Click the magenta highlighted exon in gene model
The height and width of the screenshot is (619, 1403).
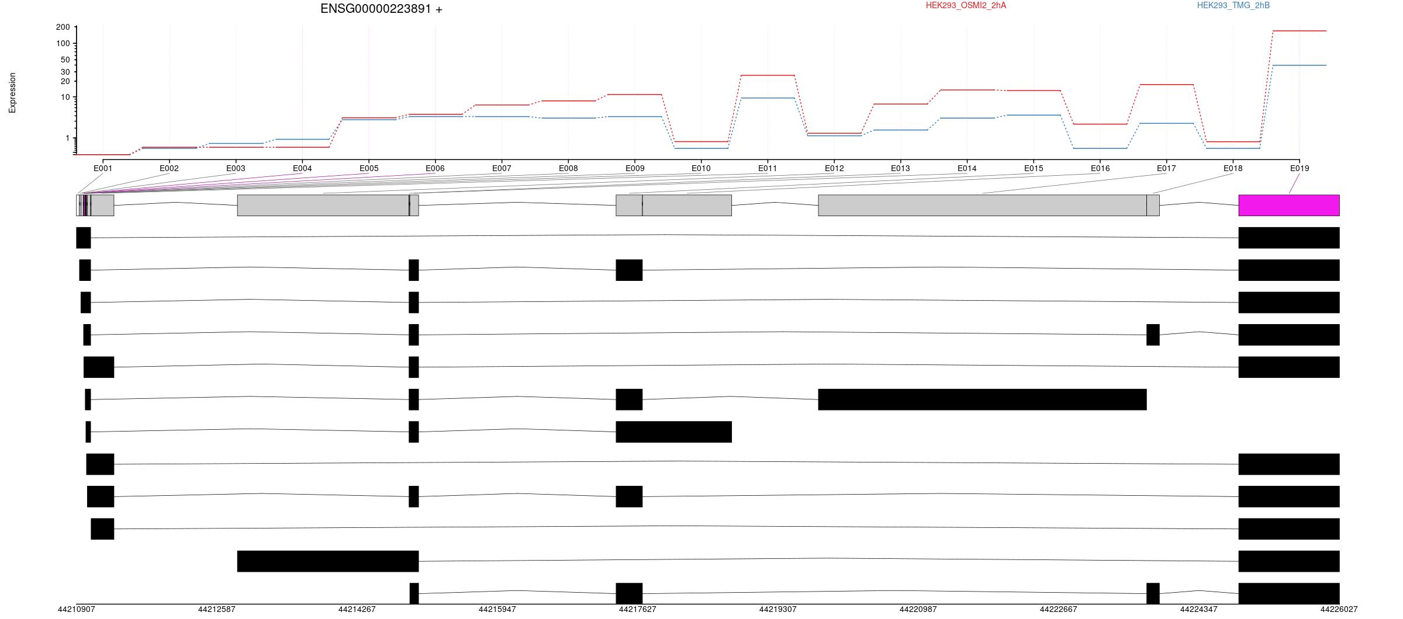click(x=1289, y=206)
